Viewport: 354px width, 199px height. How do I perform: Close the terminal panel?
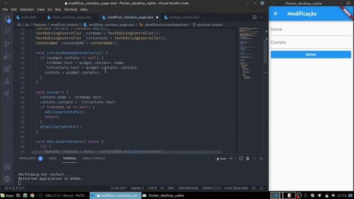pyautogui.click(x=261, y=159)
